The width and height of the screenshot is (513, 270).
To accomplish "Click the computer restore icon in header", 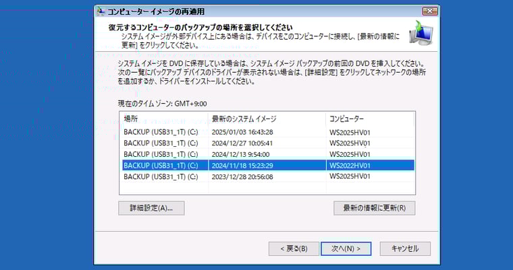I will tap(421, 32).
